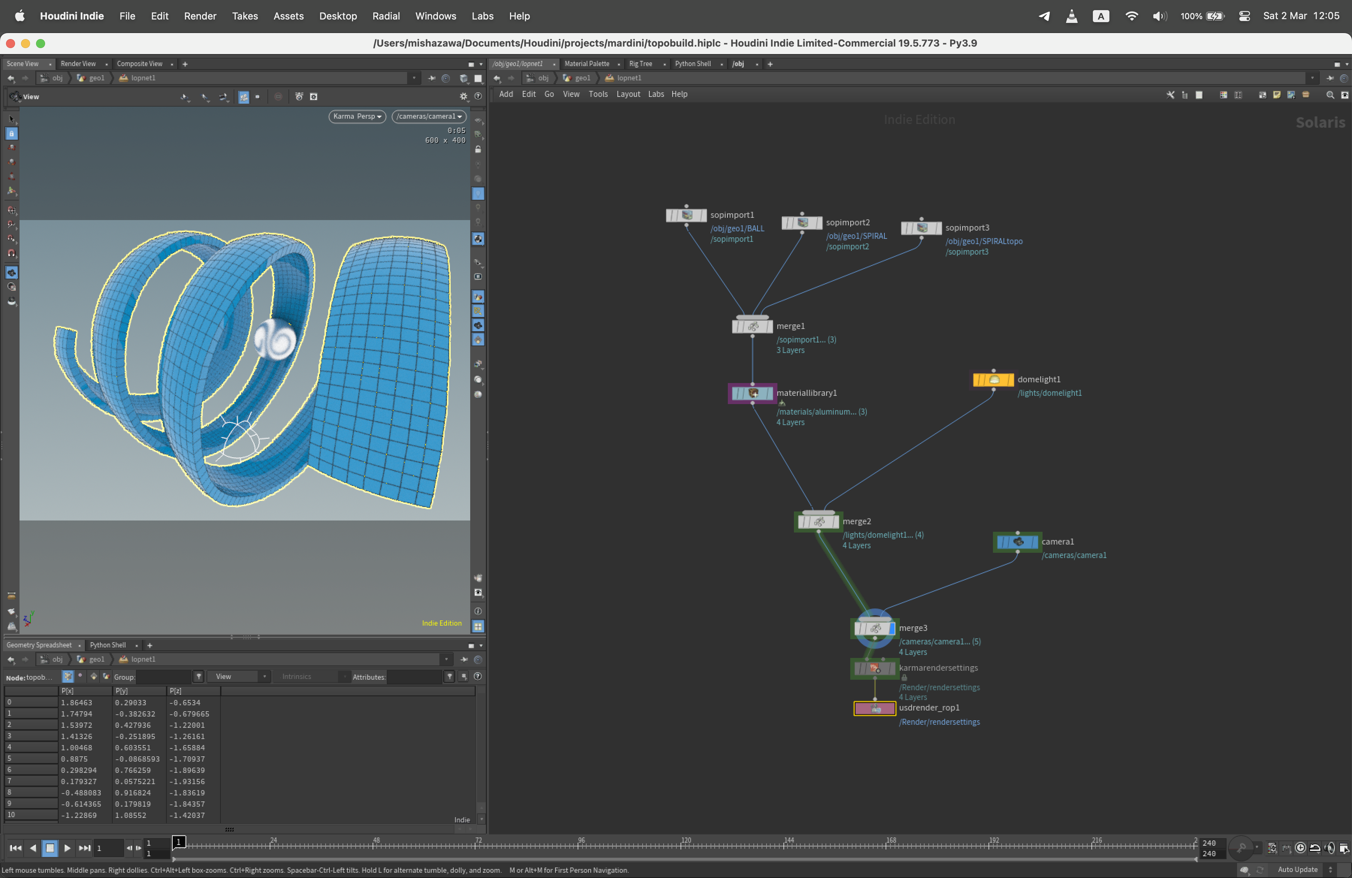Toggle pin on network editor pane
This screenshot has height=878, width=1352.
1329,78
